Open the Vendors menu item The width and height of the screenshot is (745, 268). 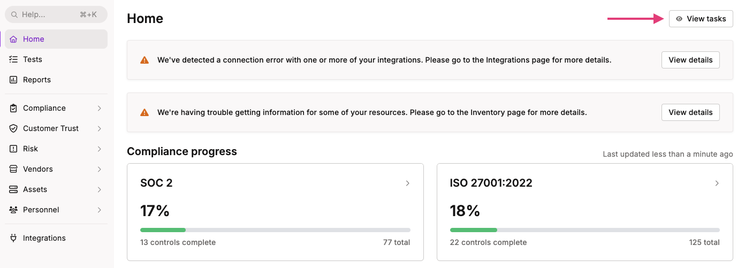(56, 169)
